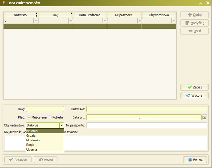The image size is (212, 168).
Task: Choose Białoruś from the citizenship list
Action: [x=45, y=131]
